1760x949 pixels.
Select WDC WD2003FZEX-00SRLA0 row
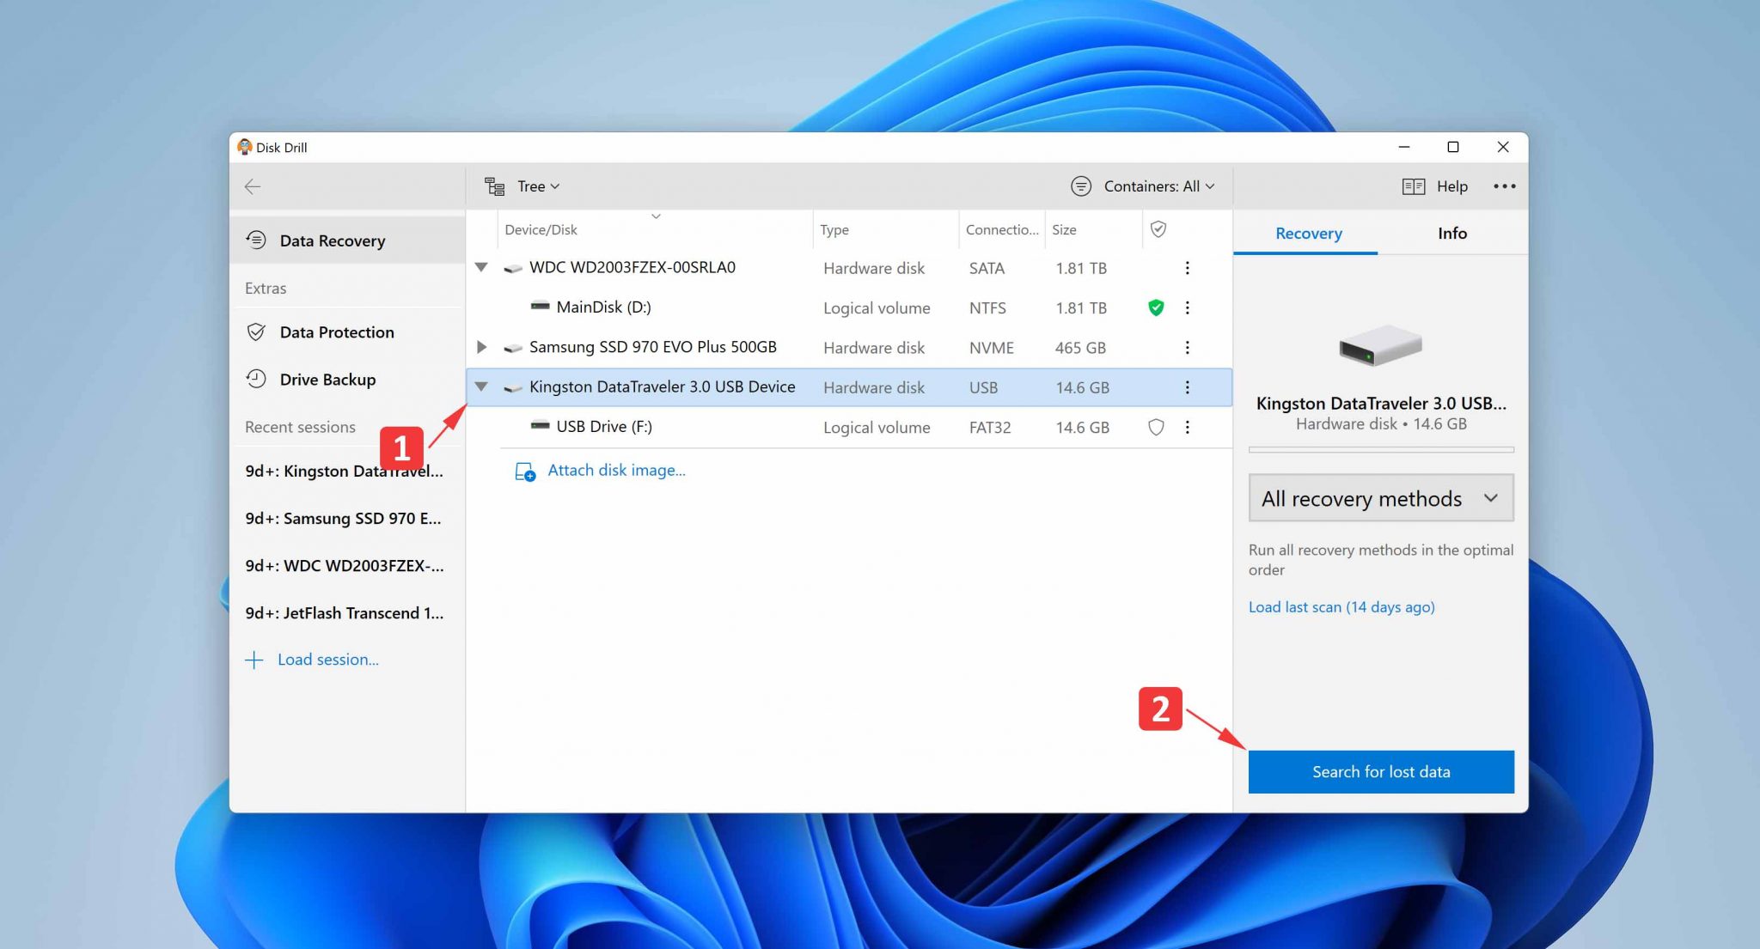(849, 268)
